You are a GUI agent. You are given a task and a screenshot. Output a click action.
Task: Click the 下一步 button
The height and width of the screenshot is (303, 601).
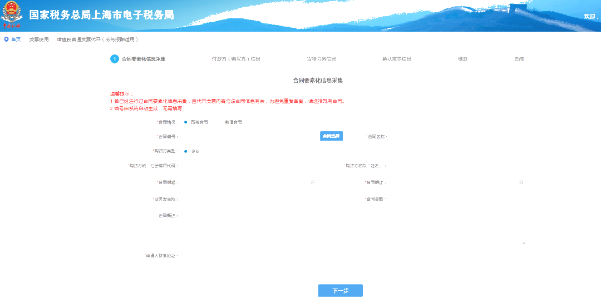341,291
